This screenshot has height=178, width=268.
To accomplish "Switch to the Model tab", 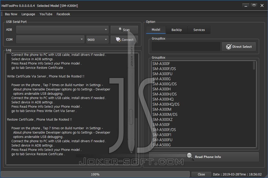I will click(x=156, y=29).
